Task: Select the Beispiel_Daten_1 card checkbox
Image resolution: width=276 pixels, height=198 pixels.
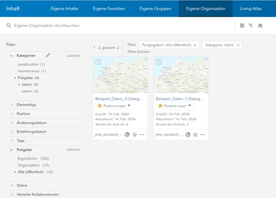Action: click(x=159, y=62)
